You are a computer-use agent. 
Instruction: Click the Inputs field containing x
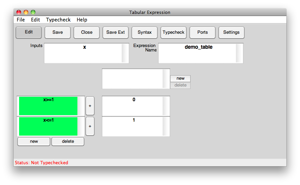coord(83,53)
